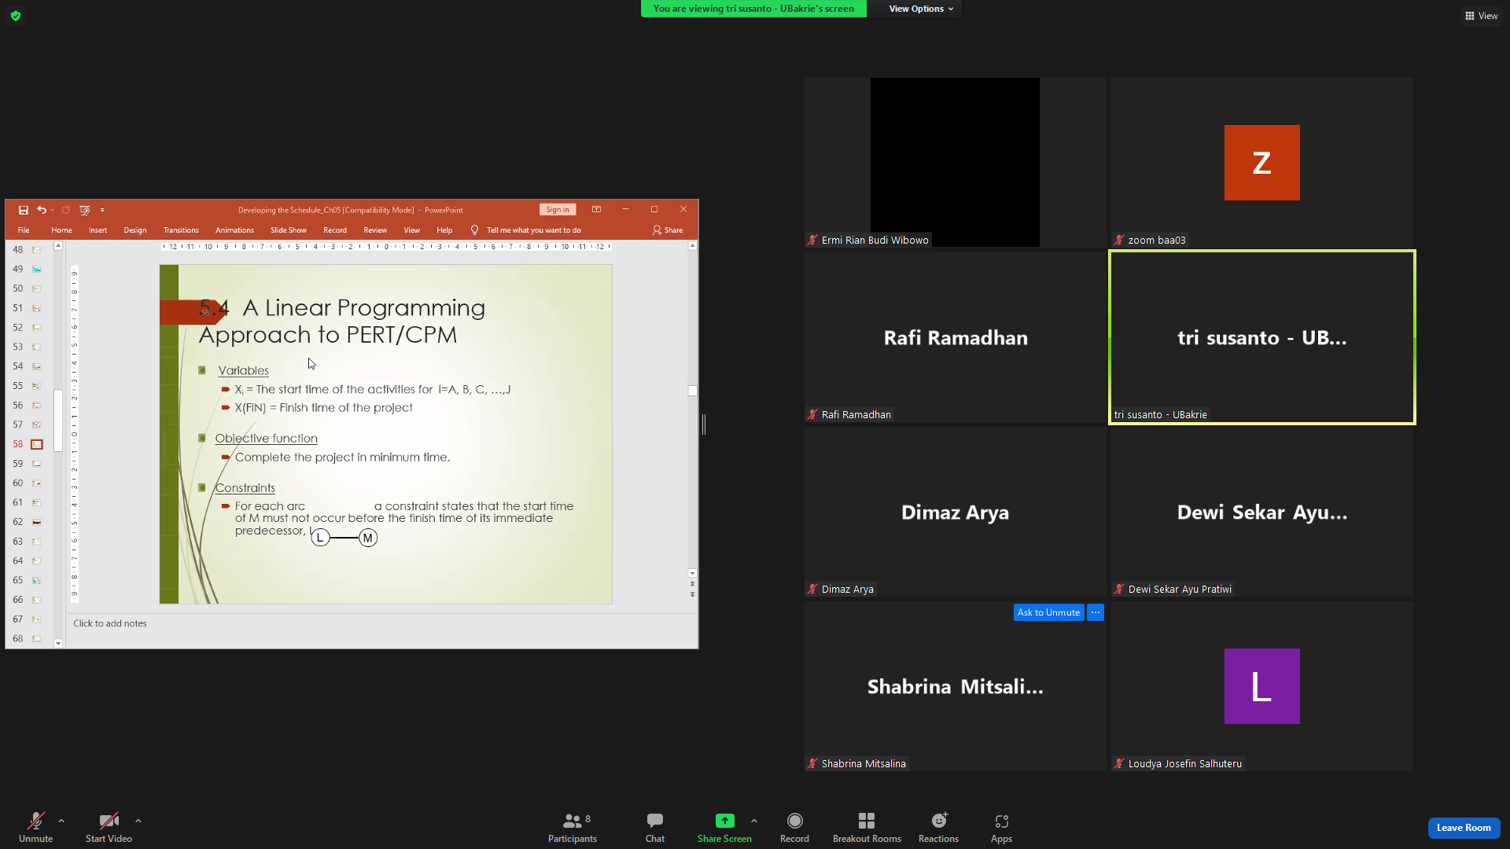Click the PowerPoint Share button
Viewport: 1510px width, 849px height.
668,230
